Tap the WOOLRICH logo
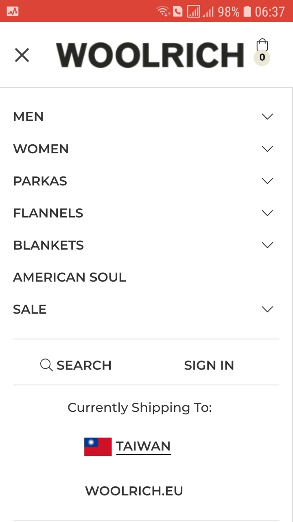The image size is (293, 522). click(x=150, y=55)
